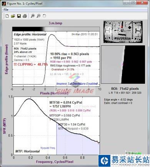
Task: Click the 'Frequency, Cycles/Pixel' axis label
Action: (55, 162)
